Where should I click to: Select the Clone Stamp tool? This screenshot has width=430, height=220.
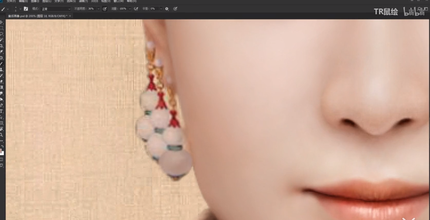(2, 70)
